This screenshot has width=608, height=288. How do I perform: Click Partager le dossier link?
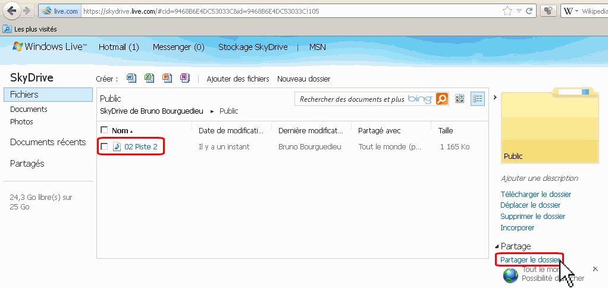point(530,259)
